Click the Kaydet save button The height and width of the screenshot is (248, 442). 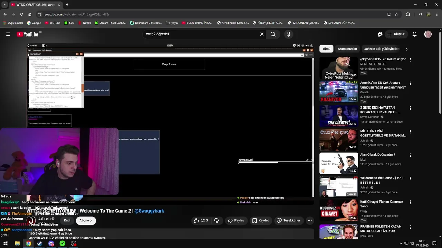point(260,220)
